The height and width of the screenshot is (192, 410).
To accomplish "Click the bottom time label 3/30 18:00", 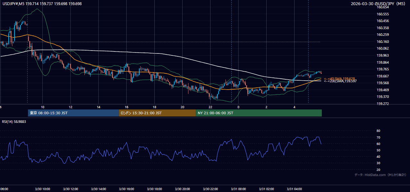I will tap(154, 189).
